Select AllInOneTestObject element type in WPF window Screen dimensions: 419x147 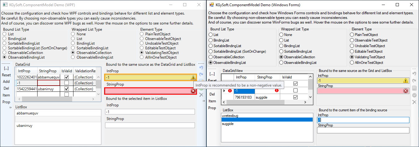click(x=158, y=57)
